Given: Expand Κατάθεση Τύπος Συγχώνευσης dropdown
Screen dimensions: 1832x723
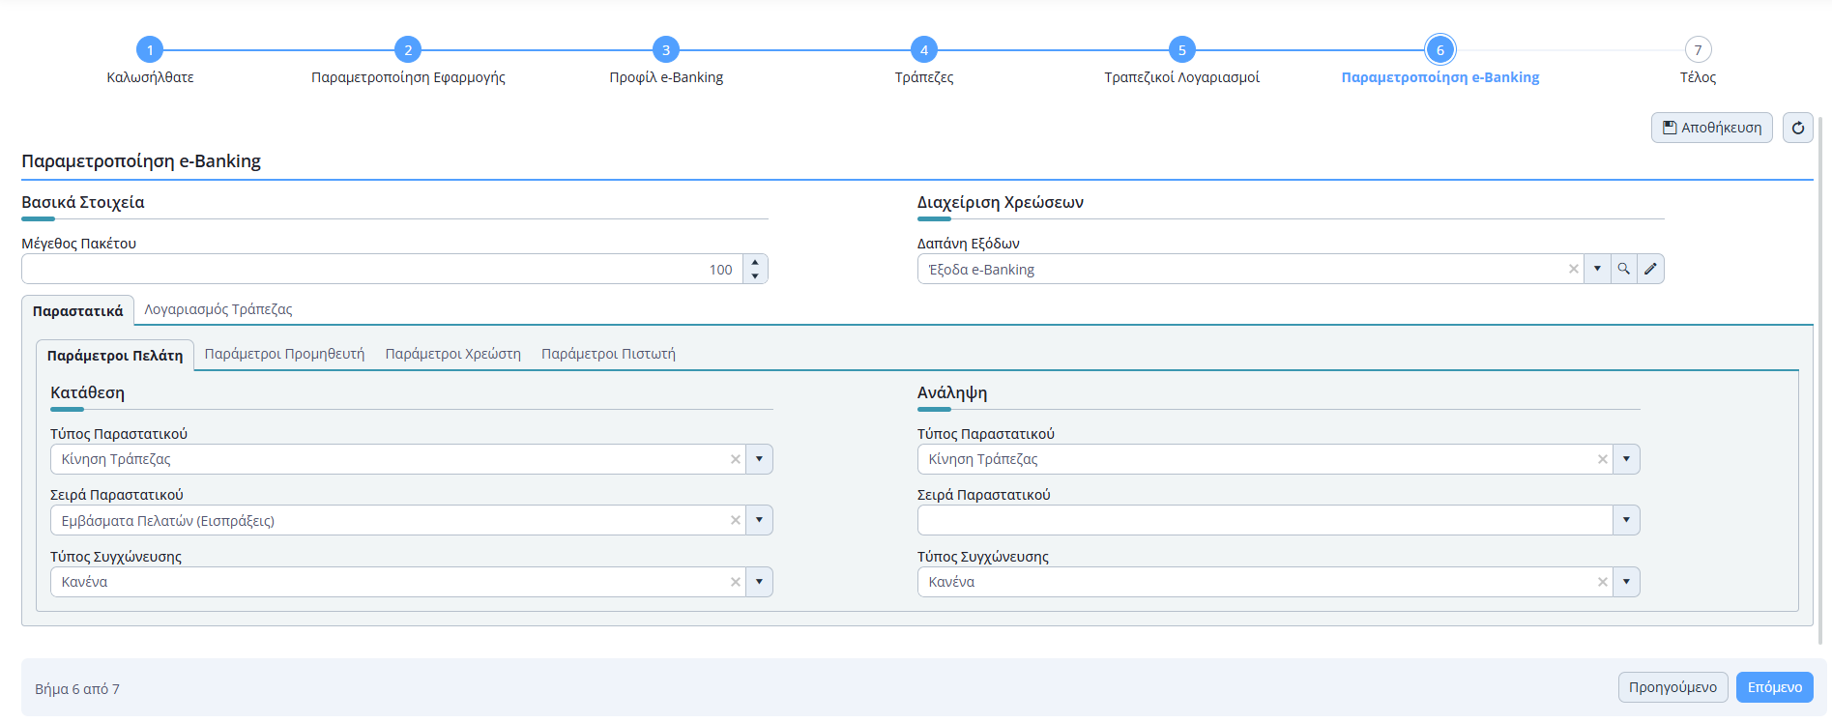Looking at the screenshot, I should point(759,582).
